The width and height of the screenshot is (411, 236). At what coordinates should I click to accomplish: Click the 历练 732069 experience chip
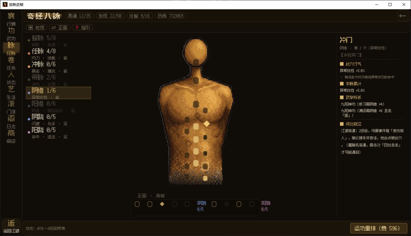coord(170,16)
